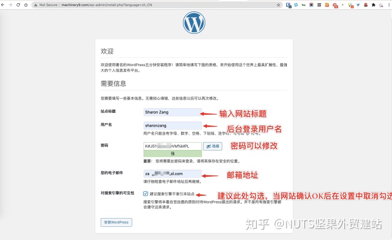Image resolution: width=392 pixels, height=240 pixels.
Task: Open the Extensions puzzle piece menu
Action: click(373, 5)
